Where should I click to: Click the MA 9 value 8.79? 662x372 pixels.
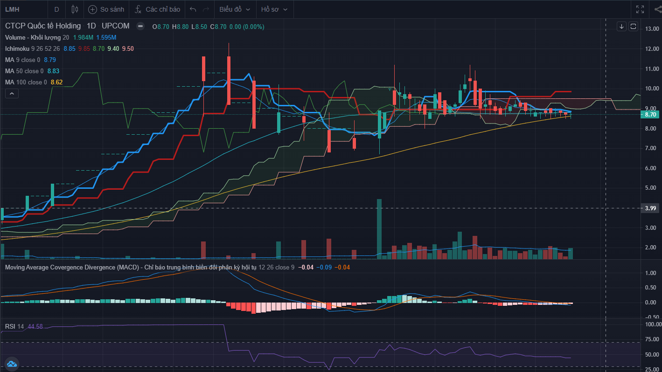tap(50, 60)
